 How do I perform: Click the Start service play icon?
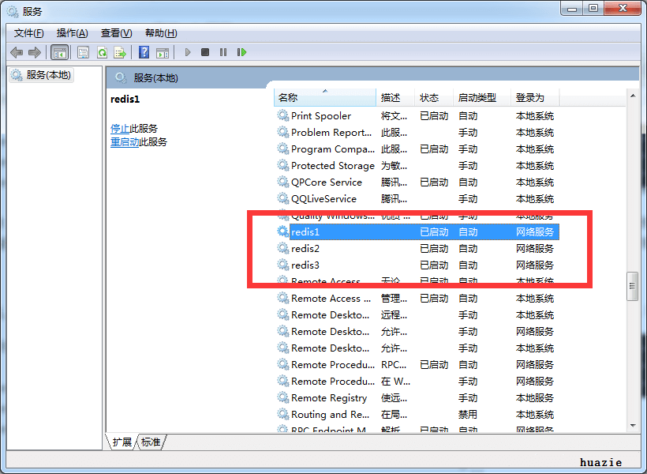188,52
